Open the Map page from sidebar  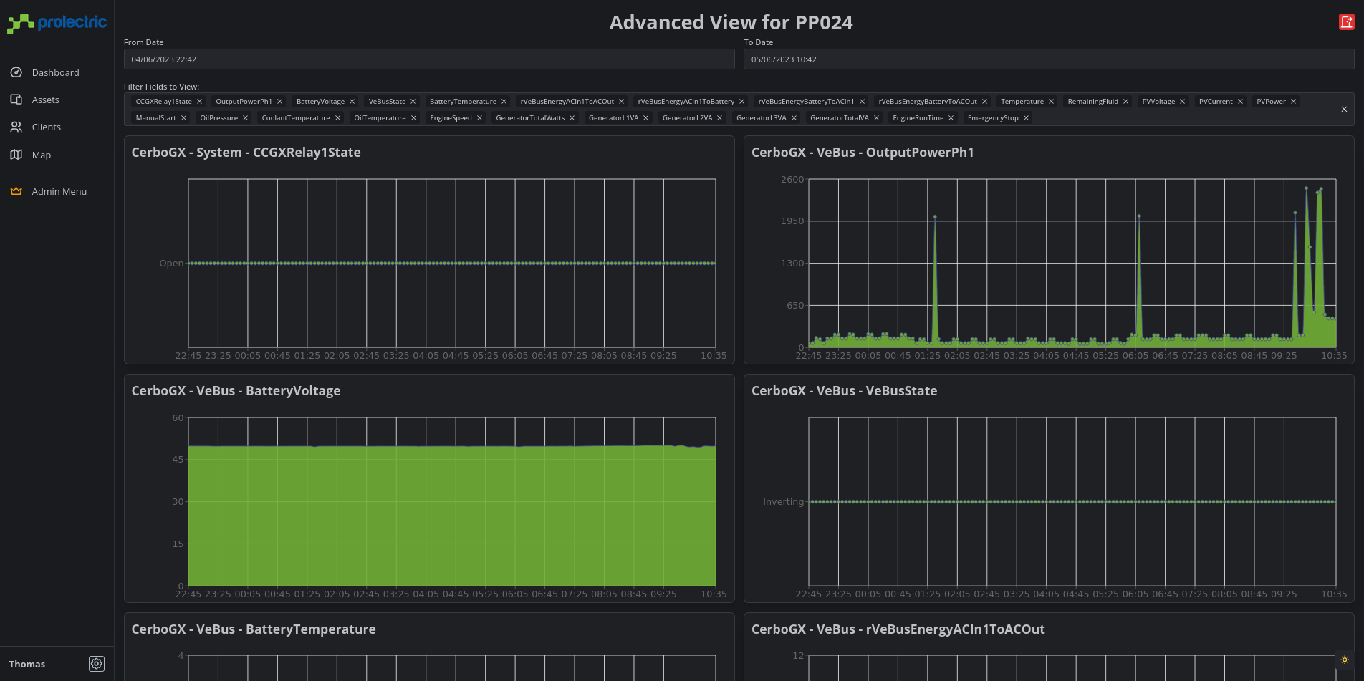[x=42, y=155]
